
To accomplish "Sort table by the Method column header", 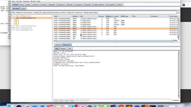I will 76,16.
